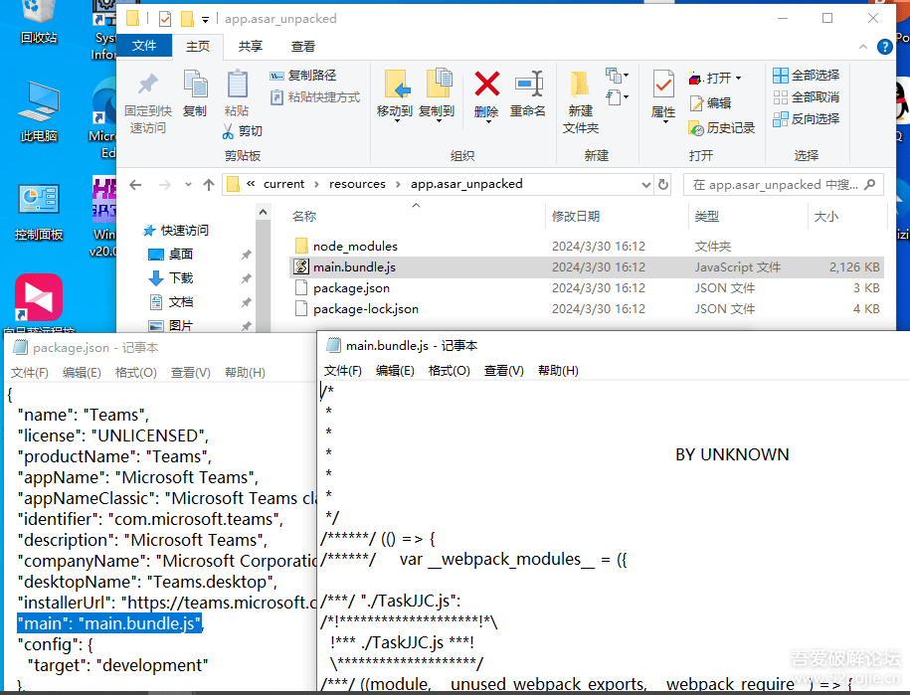Open Edit menu in main.bundle.js Notepad
The image size is (910, 695).
395,371
